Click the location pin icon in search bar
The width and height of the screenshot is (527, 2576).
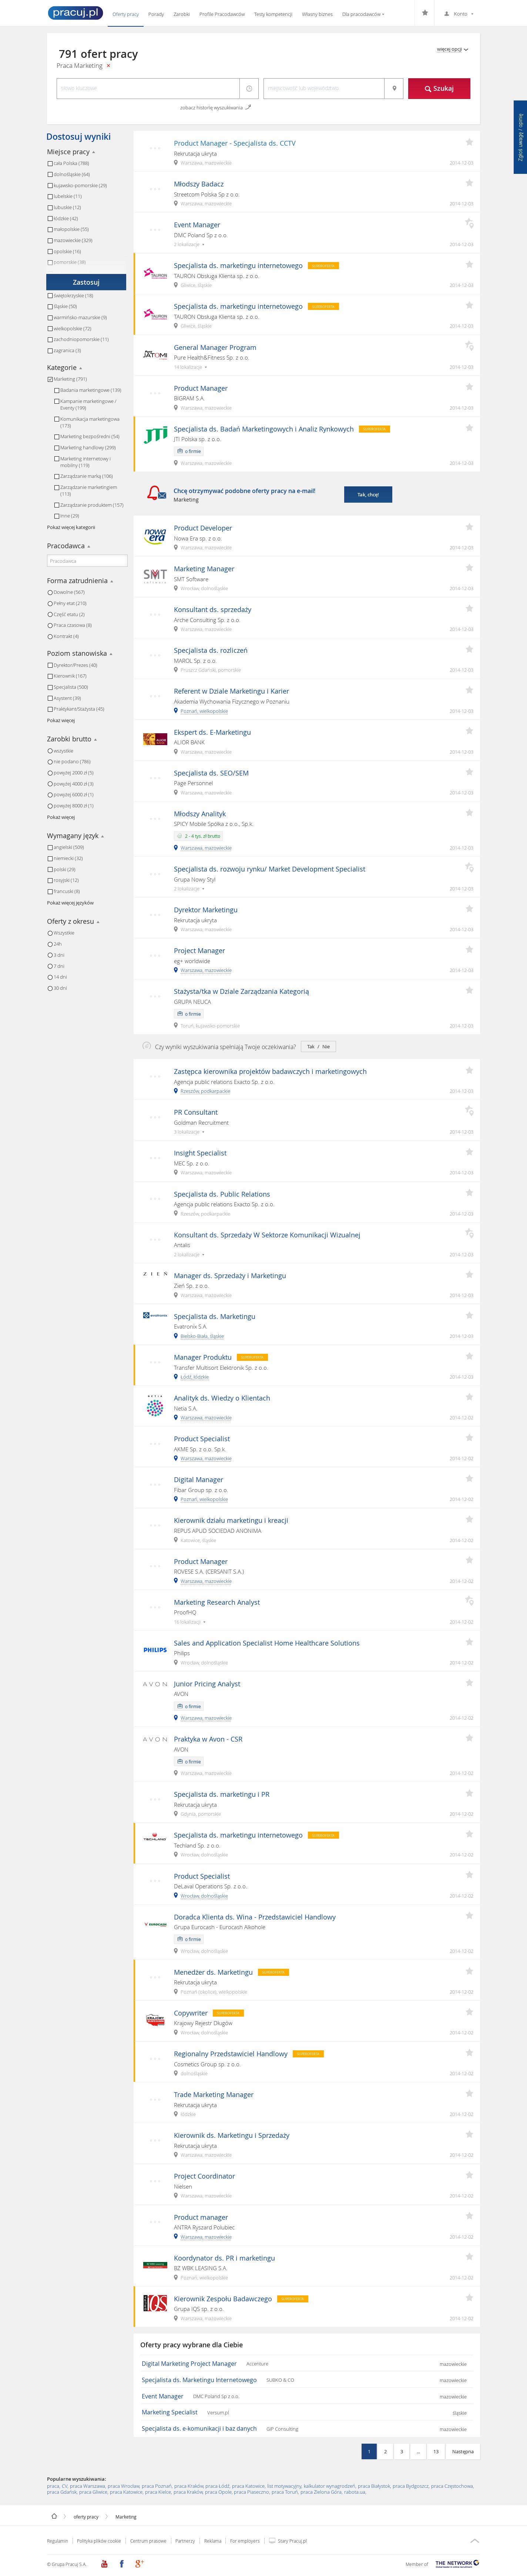click(394, 88)
